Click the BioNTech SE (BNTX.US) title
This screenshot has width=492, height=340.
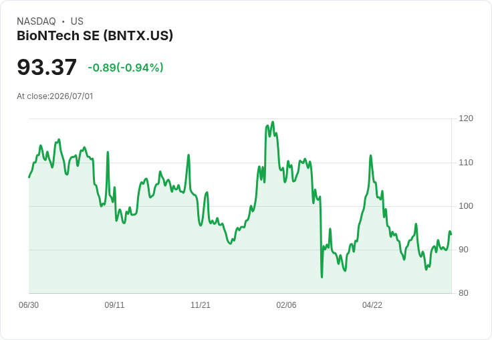(x=95, y=36)
